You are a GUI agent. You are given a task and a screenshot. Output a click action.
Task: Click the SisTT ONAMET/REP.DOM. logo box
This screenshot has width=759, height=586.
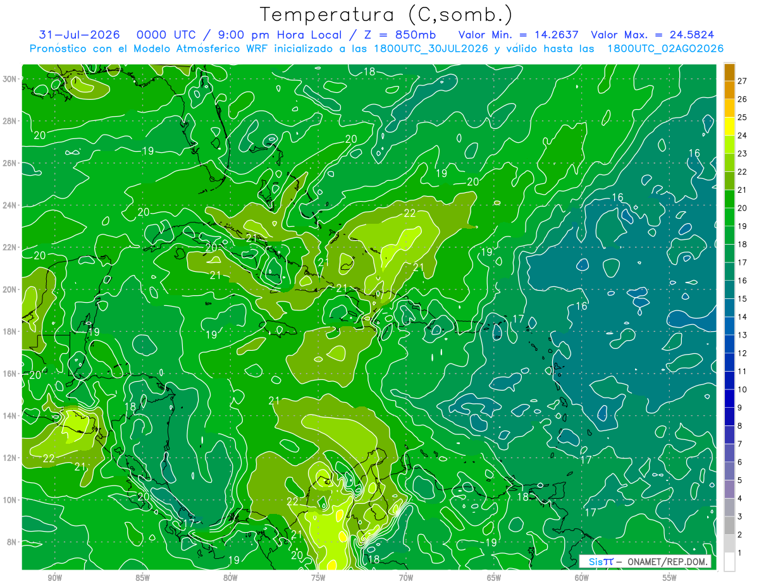coord(645,561)
